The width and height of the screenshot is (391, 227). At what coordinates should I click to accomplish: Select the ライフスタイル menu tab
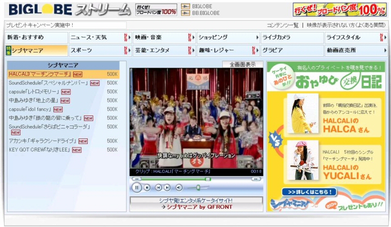point(356,37)
